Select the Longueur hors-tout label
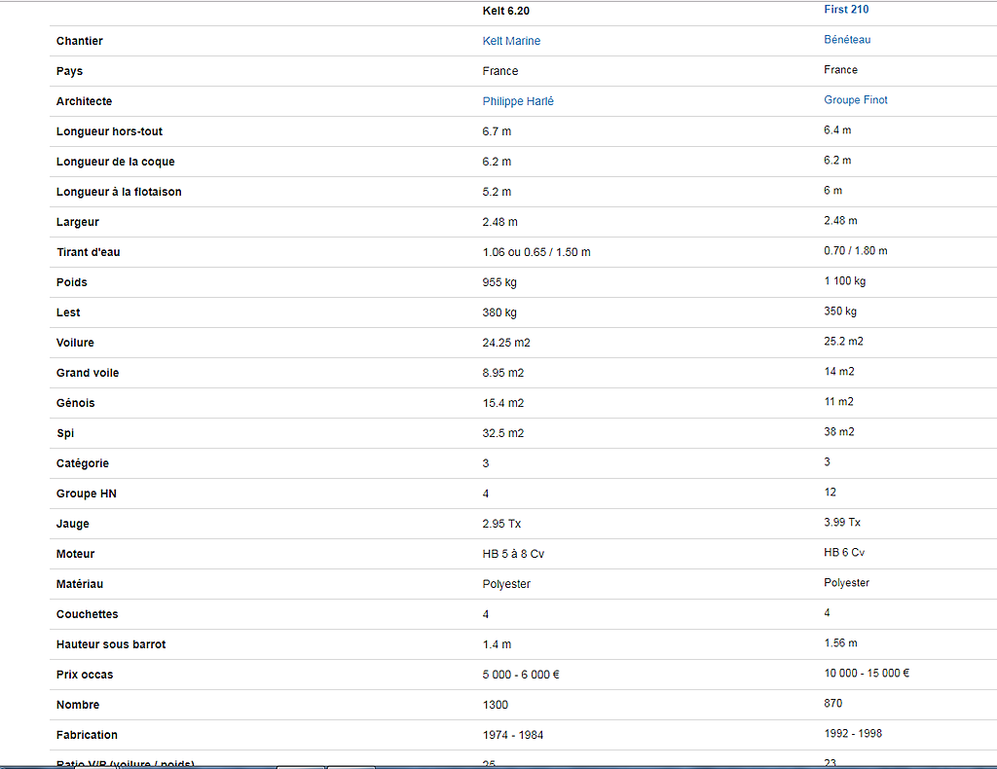This screenshot has width=997, height=769. tap(109, 131)
